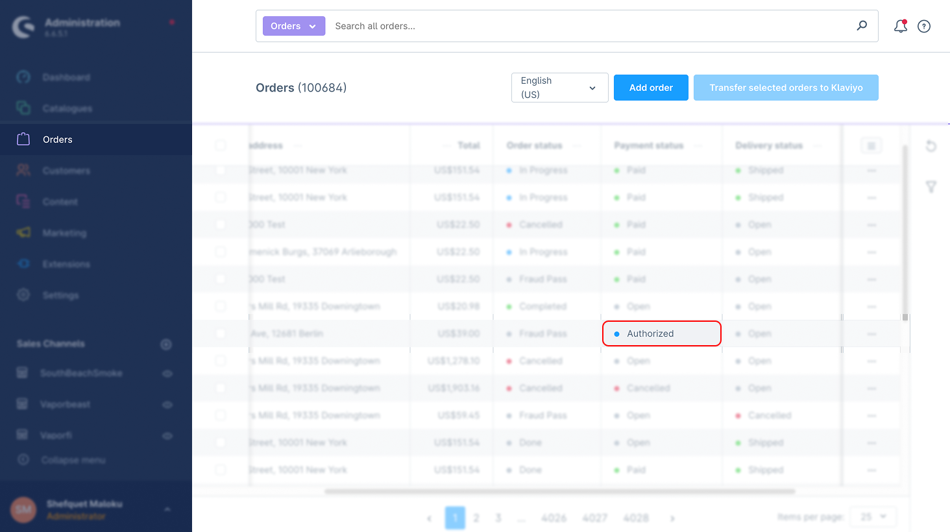Click the Orders bag icon in the sidebar
Screen dimensions: 950x532
click(23, 139)
